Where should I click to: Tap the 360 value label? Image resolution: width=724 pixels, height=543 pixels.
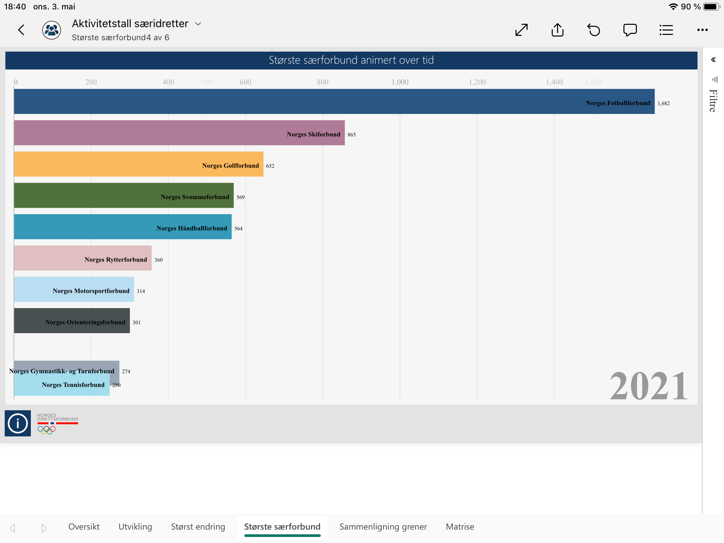point(159,260)
